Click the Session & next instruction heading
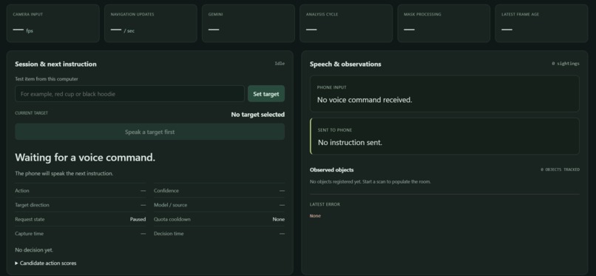Image resolution: width=596 pixels, height=276 pixels. (x=55, y=64)
